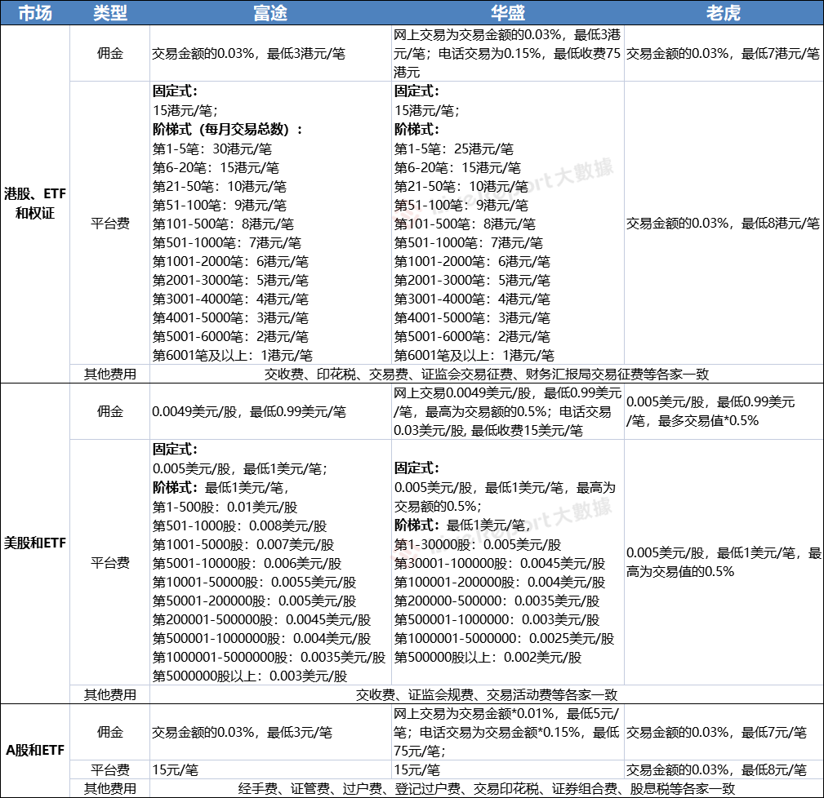
Task: Click the 美股和ETF market cell
Action: pyautogui.click(x=35, y=543)
